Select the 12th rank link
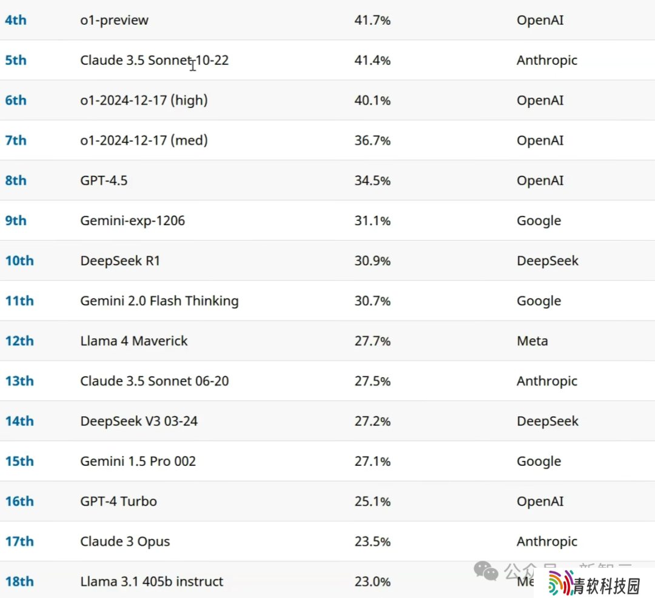Viewport: 655px width, 598px height. (19, 341)
